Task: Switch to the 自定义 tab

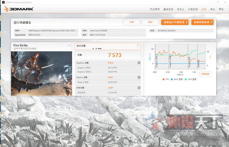Action: (181, 9)
